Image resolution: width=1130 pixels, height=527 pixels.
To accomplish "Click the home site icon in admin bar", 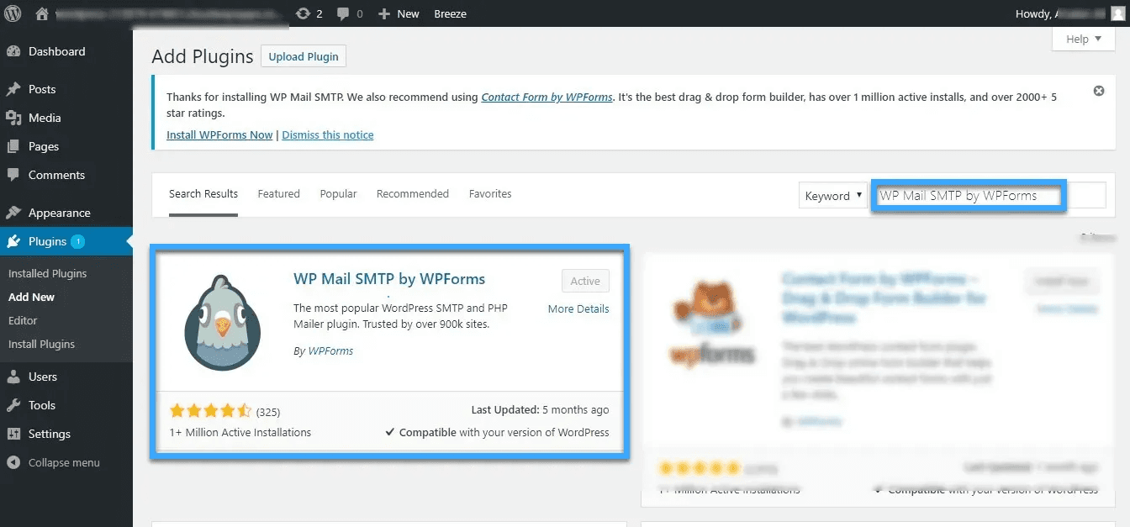I will click(42, 13).
